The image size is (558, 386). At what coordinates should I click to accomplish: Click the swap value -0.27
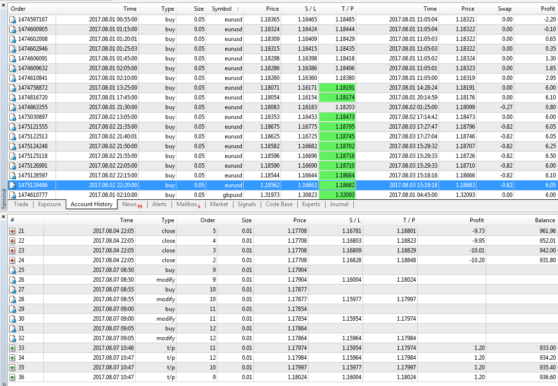coord(506,107)
